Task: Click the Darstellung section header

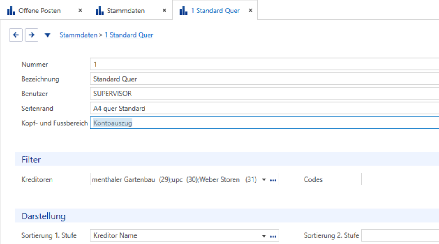Action: coord(227,216)
